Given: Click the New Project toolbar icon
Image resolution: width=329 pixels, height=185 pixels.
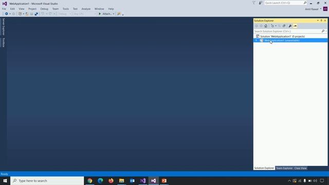Looking at the screenshot, I should 20,14.
